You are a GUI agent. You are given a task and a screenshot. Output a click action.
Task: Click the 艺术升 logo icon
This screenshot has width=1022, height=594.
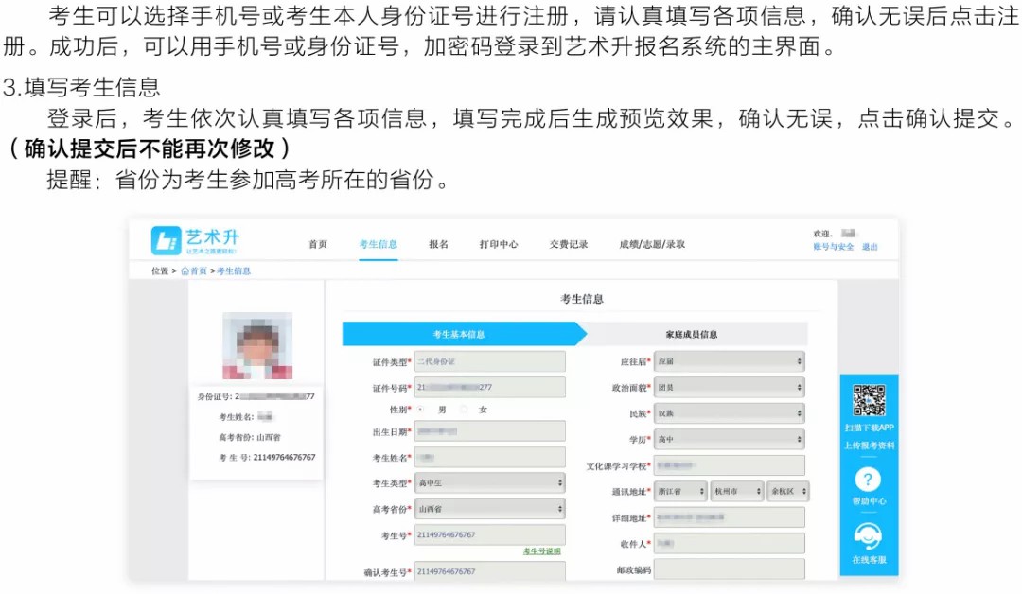[166, 241]
